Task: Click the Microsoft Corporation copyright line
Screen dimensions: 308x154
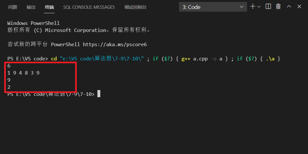Action: (79, 30)
